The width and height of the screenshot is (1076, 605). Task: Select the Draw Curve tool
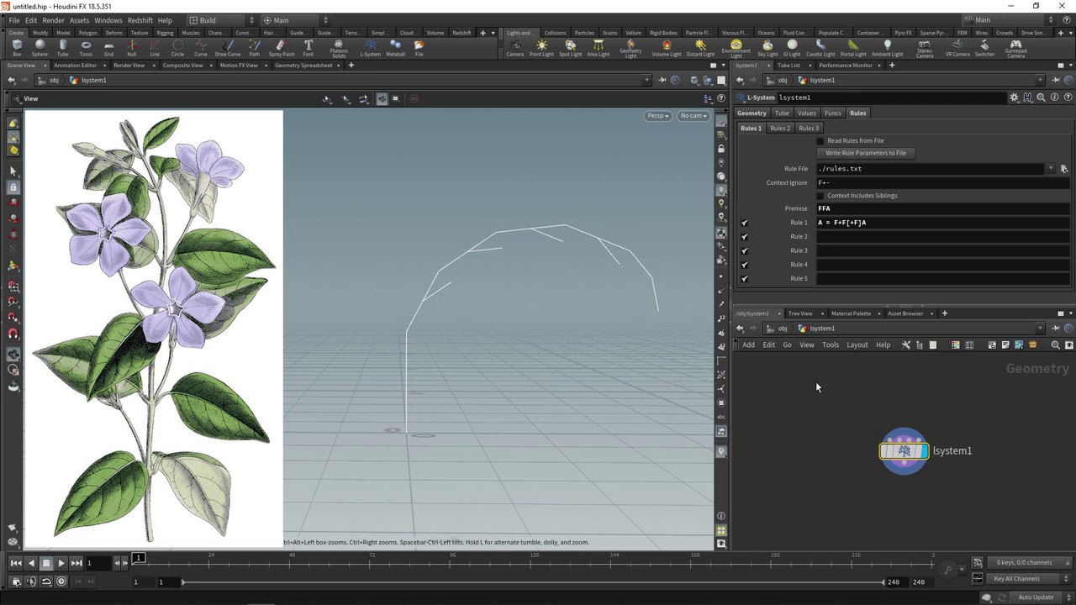[227, 48]
